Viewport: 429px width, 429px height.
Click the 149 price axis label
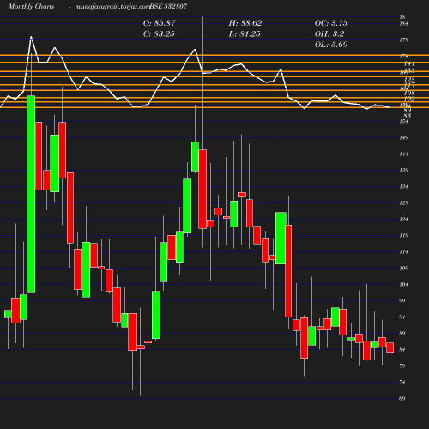point(403,138)
